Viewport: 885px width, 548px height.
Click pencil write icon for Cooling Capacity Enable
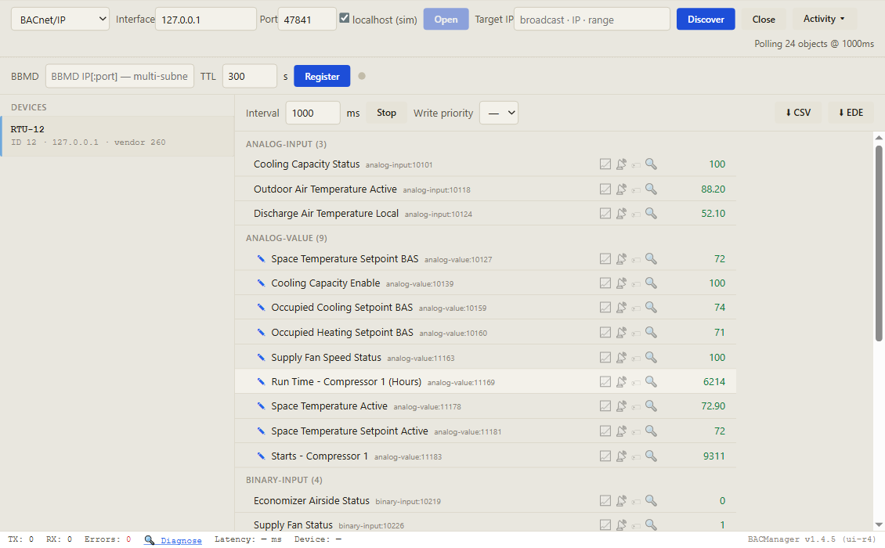(x=261, y=283)
